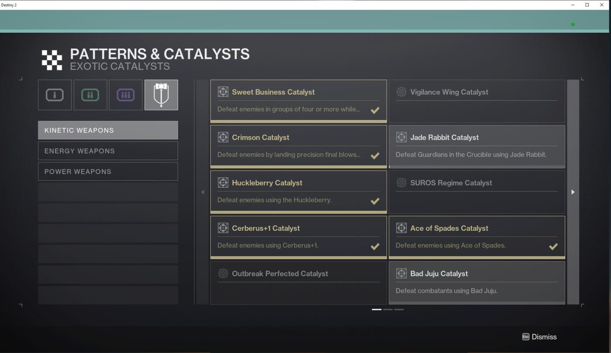Click 'Defeat combatants using Bad Juju' description
This screenshot has height=353, width=611.
click(446, 291)
